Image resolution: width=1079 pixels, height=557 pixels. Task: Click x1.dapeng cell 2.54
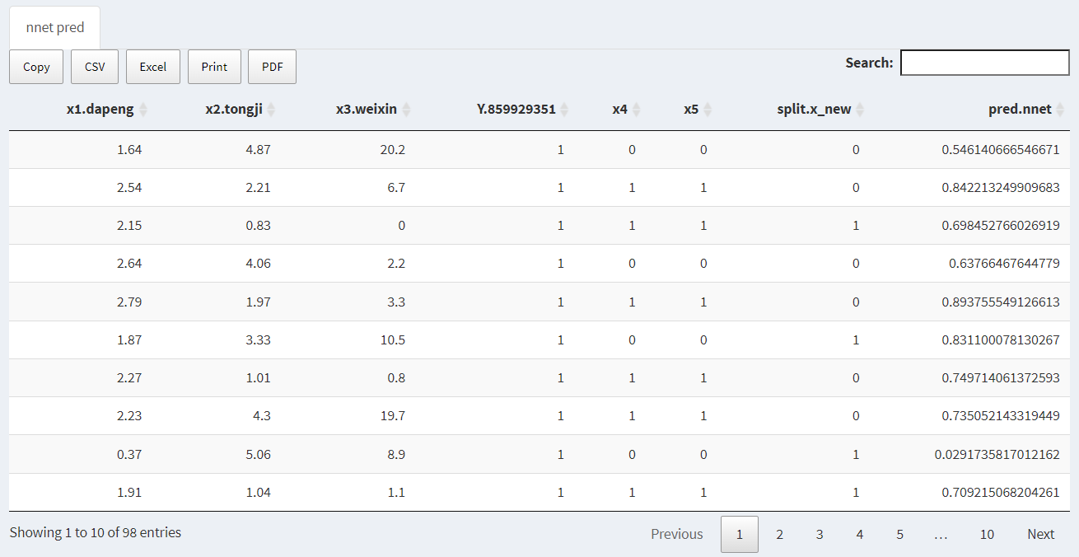tap(129, 188)
